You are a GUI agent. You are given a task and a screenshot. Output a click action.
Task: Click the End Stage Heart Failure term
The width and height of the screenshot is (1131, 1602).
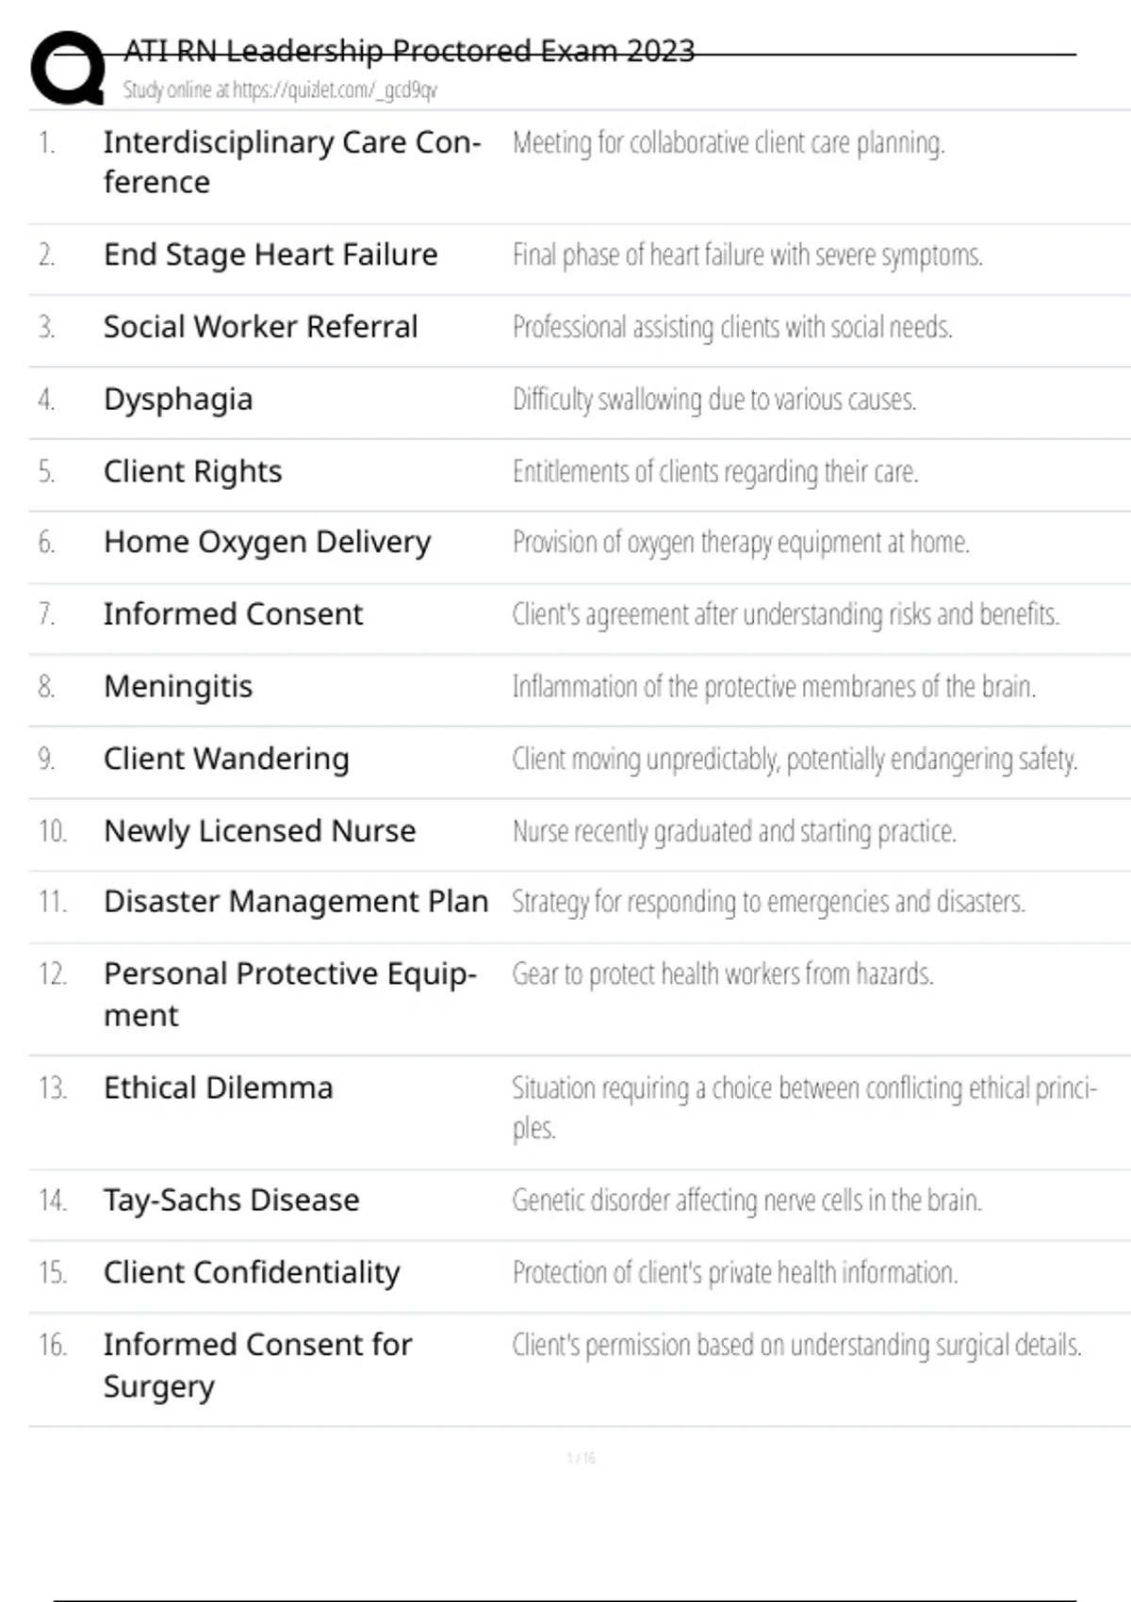click(x=270, y=254)
